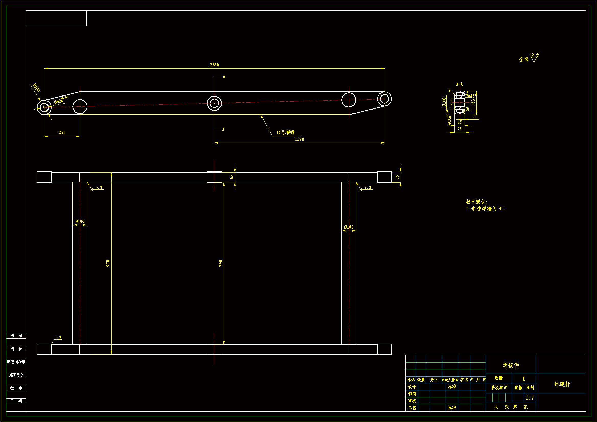Click the 2380 overall length dimension
Image resolution: width=597 pixels, height=422 pixels.
[214, 65]
